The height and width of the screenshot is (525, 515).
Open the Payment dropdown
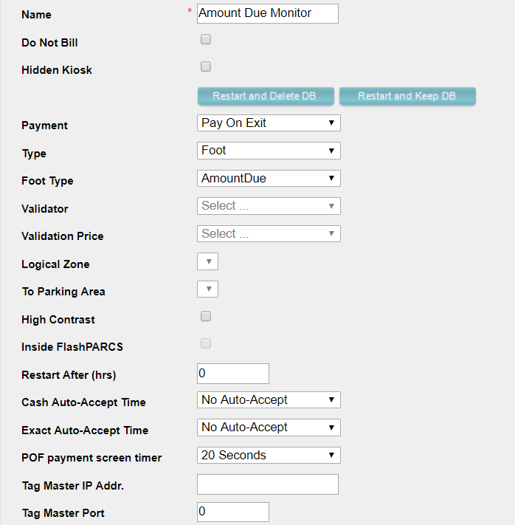[x=269, y=123]
